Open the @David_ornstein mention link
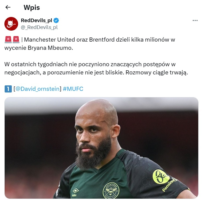 [37, 89]
